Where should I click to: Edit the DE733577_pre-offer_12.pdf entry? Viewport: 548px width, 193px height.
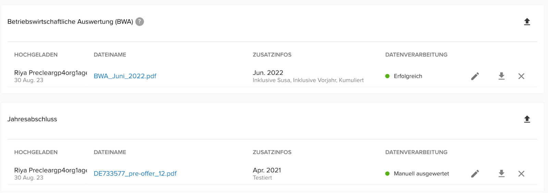click(475, 174)
